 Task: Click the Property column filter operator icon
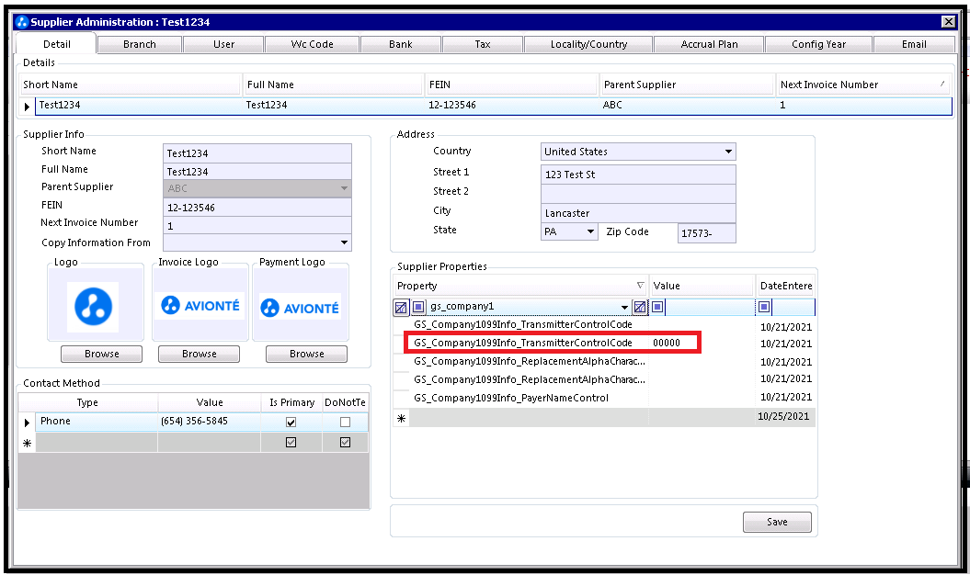pos(419,307)
